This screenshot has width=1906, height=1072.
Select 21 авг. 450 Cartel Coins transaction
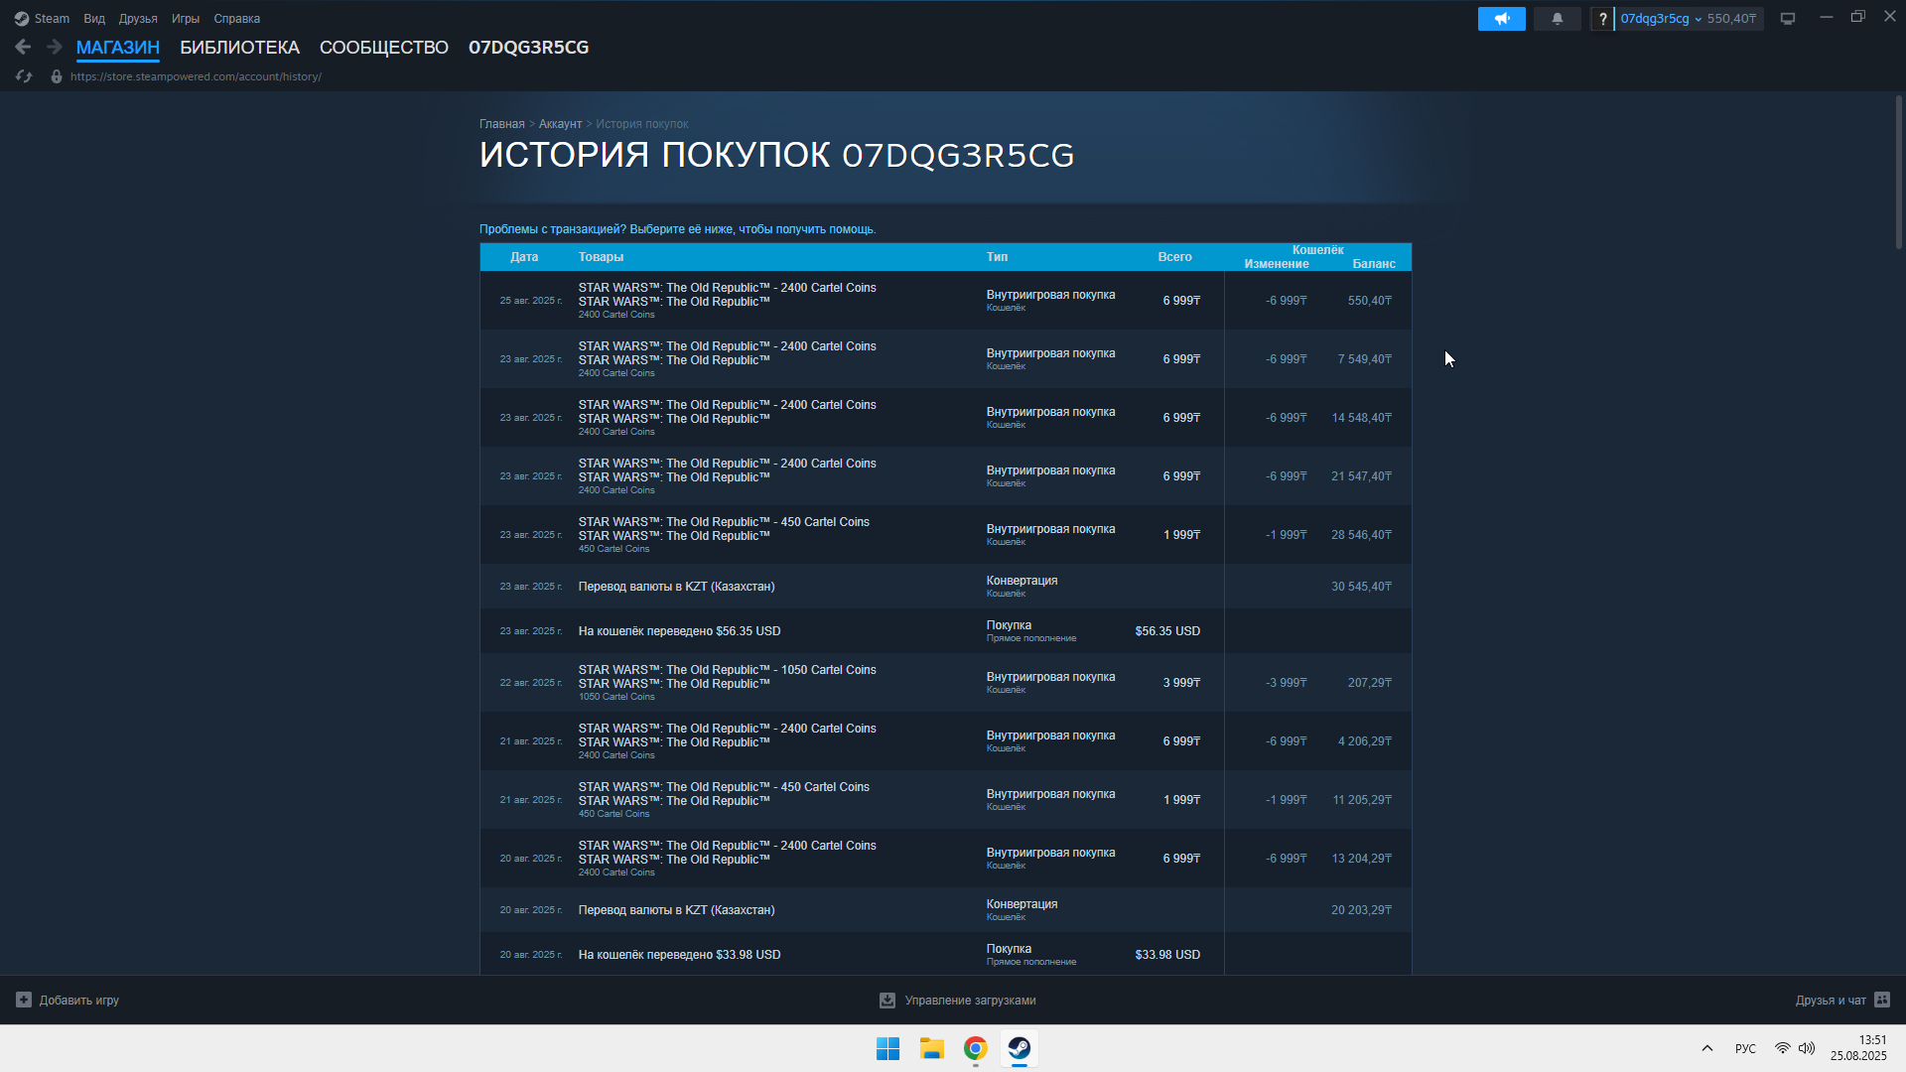pyautogui.click(x=945, y=800)
